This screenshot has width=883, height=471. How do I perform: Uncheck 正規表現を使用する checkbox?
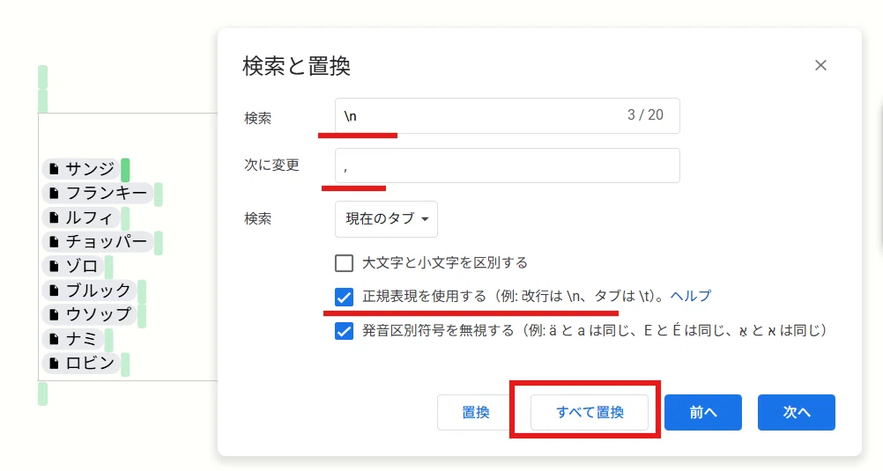(x=344, y=297)
